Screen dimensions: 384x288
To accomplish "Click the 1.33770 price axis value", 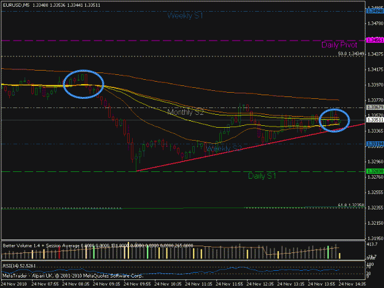I will tap(375, 100).
